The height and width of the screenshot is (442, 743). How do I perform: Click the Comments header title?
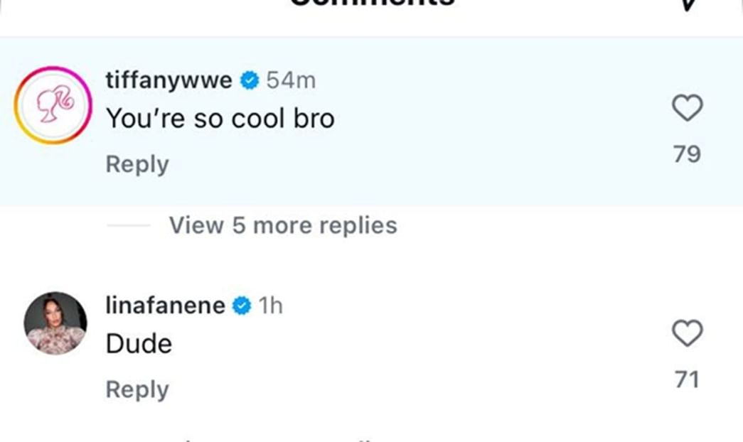tap(371, 3)
